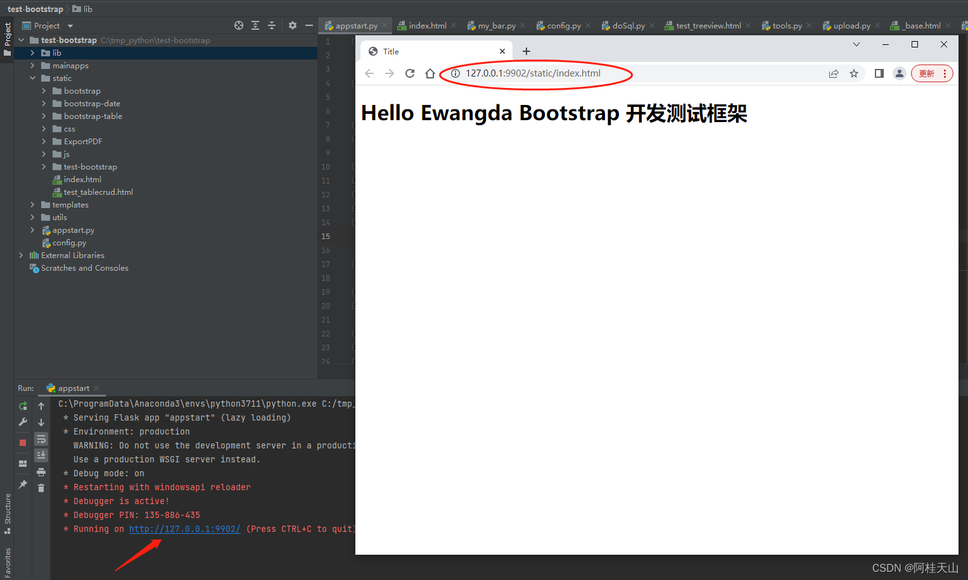Viewport: 968px width, 580px height.
Task: Stop the running Flask server
Action: (x=23, y=442)
